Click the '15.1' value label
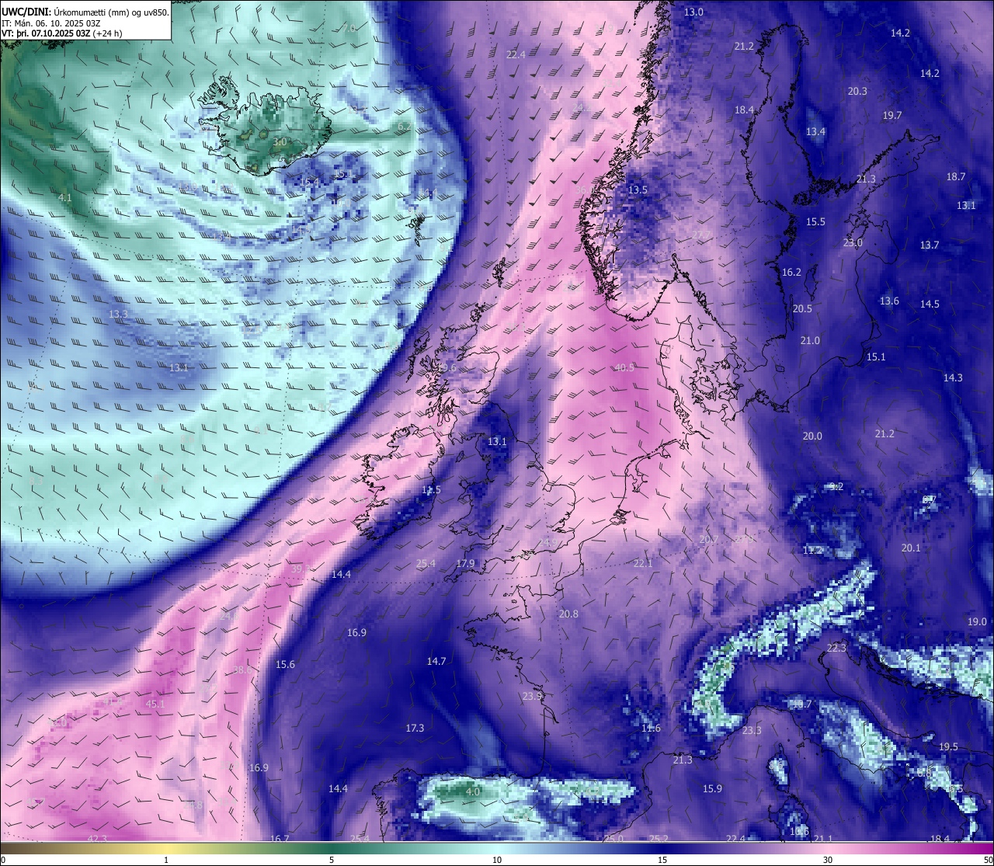Screen dimensions: 994x866 point(876,356)
